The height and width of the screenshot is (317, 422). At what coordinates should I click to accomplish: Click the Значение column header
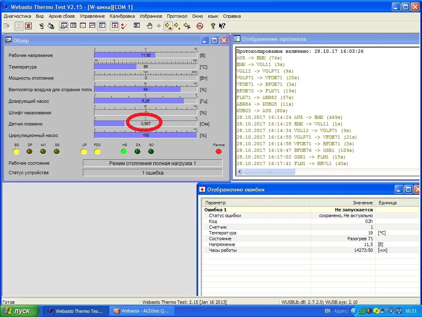click(x=342, y=203)
